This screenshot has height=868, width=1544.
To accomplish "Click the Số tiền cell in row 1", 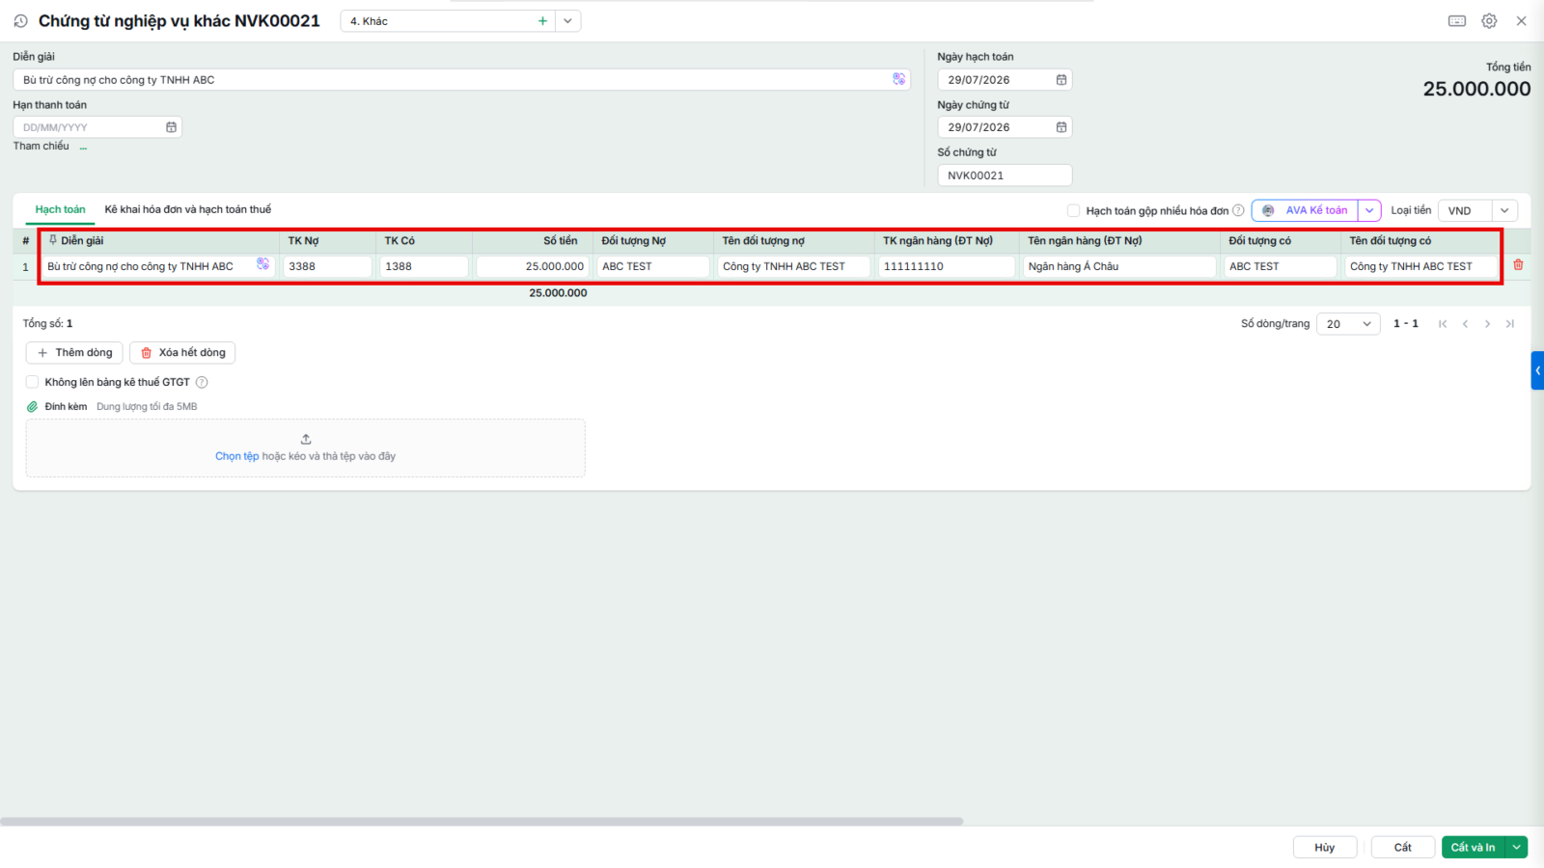I will [533, 266].
